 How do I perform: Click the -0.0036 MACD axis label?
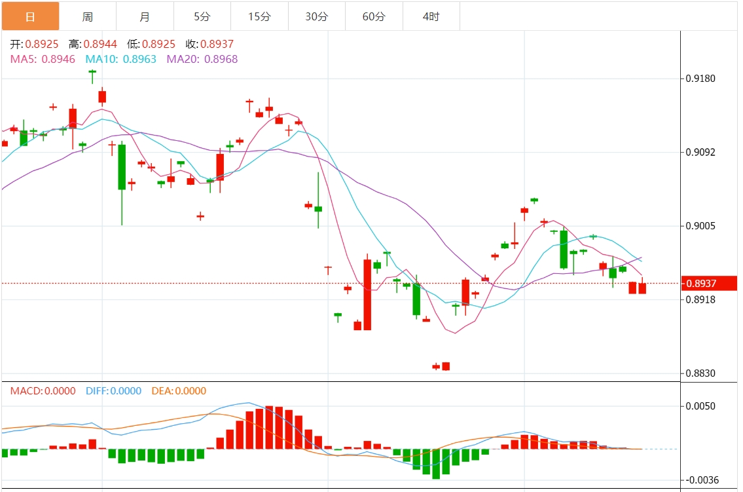[702, 480]
